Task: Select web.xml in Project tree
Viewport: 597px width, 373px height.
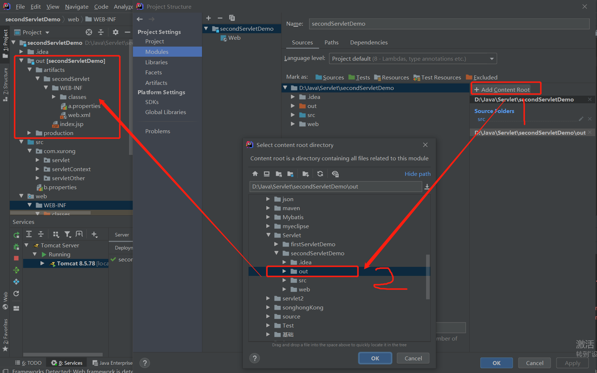Action: (79, 115)
